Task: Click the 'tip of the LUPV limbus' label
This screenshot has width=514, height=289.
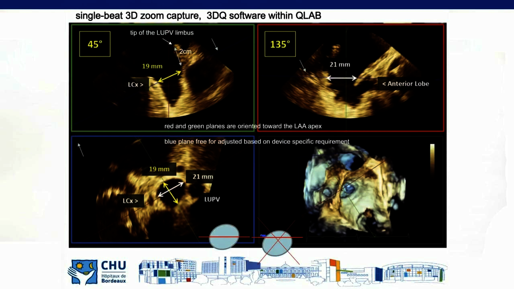Action: (162, 33)
